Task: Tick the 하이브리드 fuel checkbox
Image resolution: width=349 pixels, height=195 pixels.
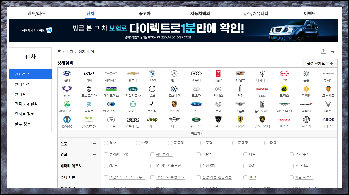Action: [152, 154]
